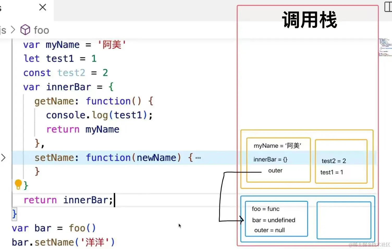
Task: Click the breadcrumb chevron before foo
Action: click(x=13, y=30)
